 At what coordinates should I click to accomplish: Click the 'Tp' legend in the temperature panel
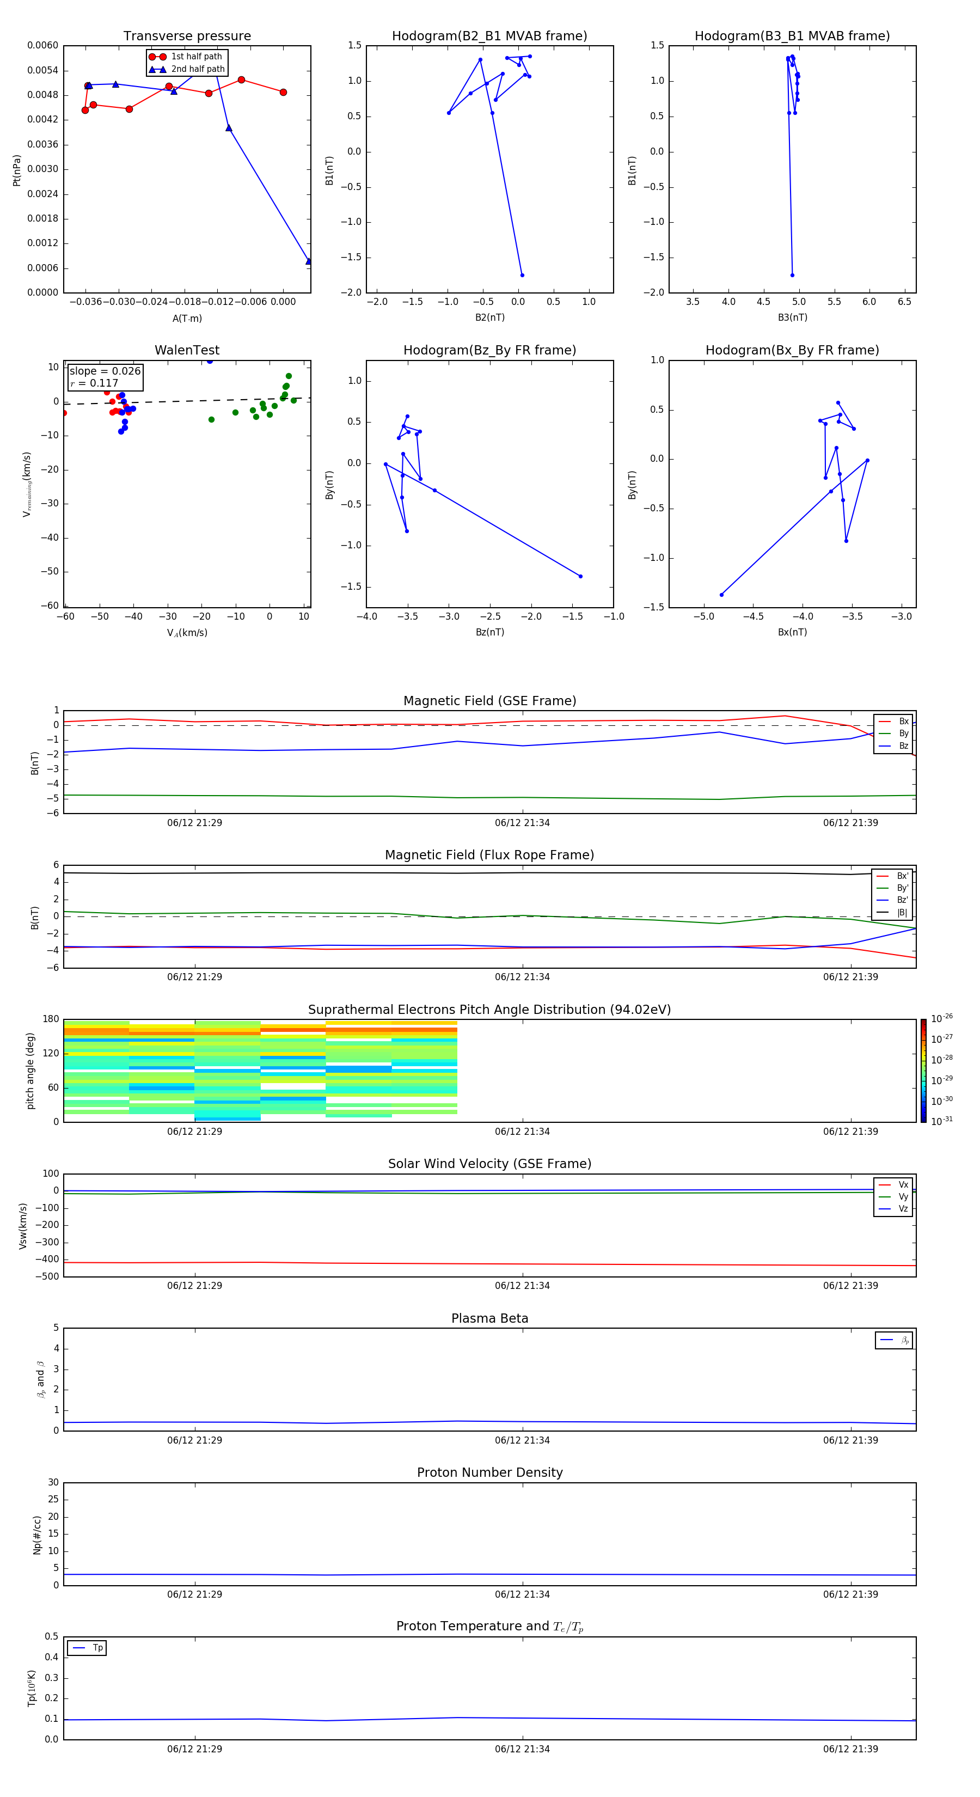point(87,1648)
